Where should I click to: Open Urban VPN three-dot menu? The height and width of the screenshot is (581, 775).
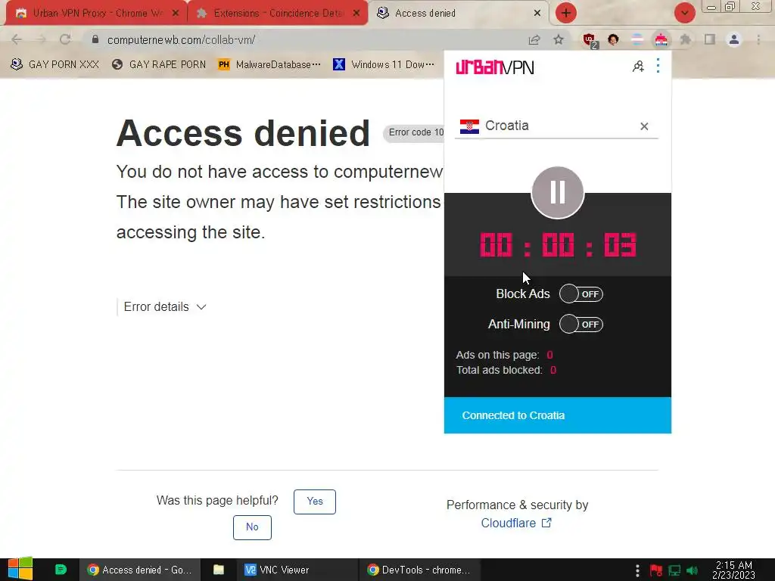658,66
